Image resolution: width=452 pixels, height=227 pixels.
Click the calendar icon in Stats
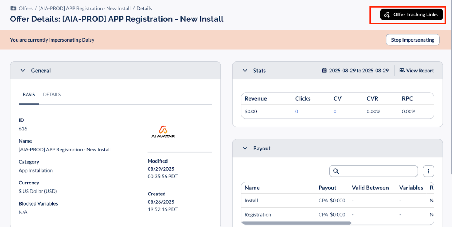(325, 71)
